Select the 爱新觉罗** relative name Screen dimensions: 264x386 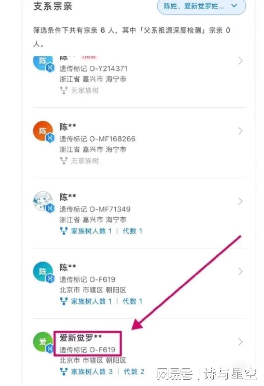coord(81,338)
